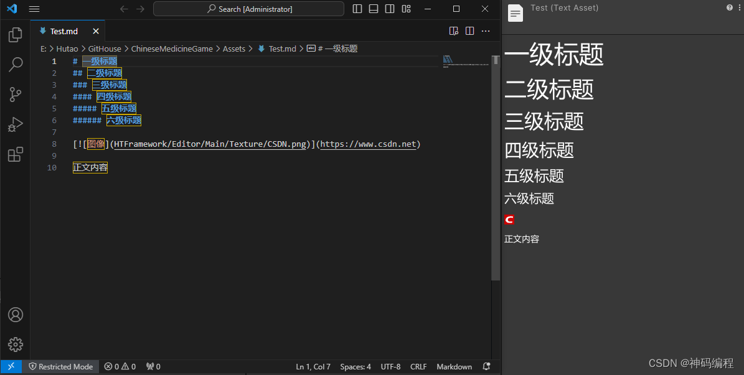Open the Search view in activity bar
Viewport: 744px width, 375px height.
click(15, 65)
